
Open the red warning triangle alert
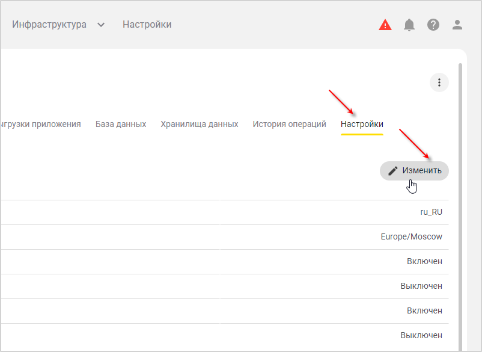coord(385,25)
